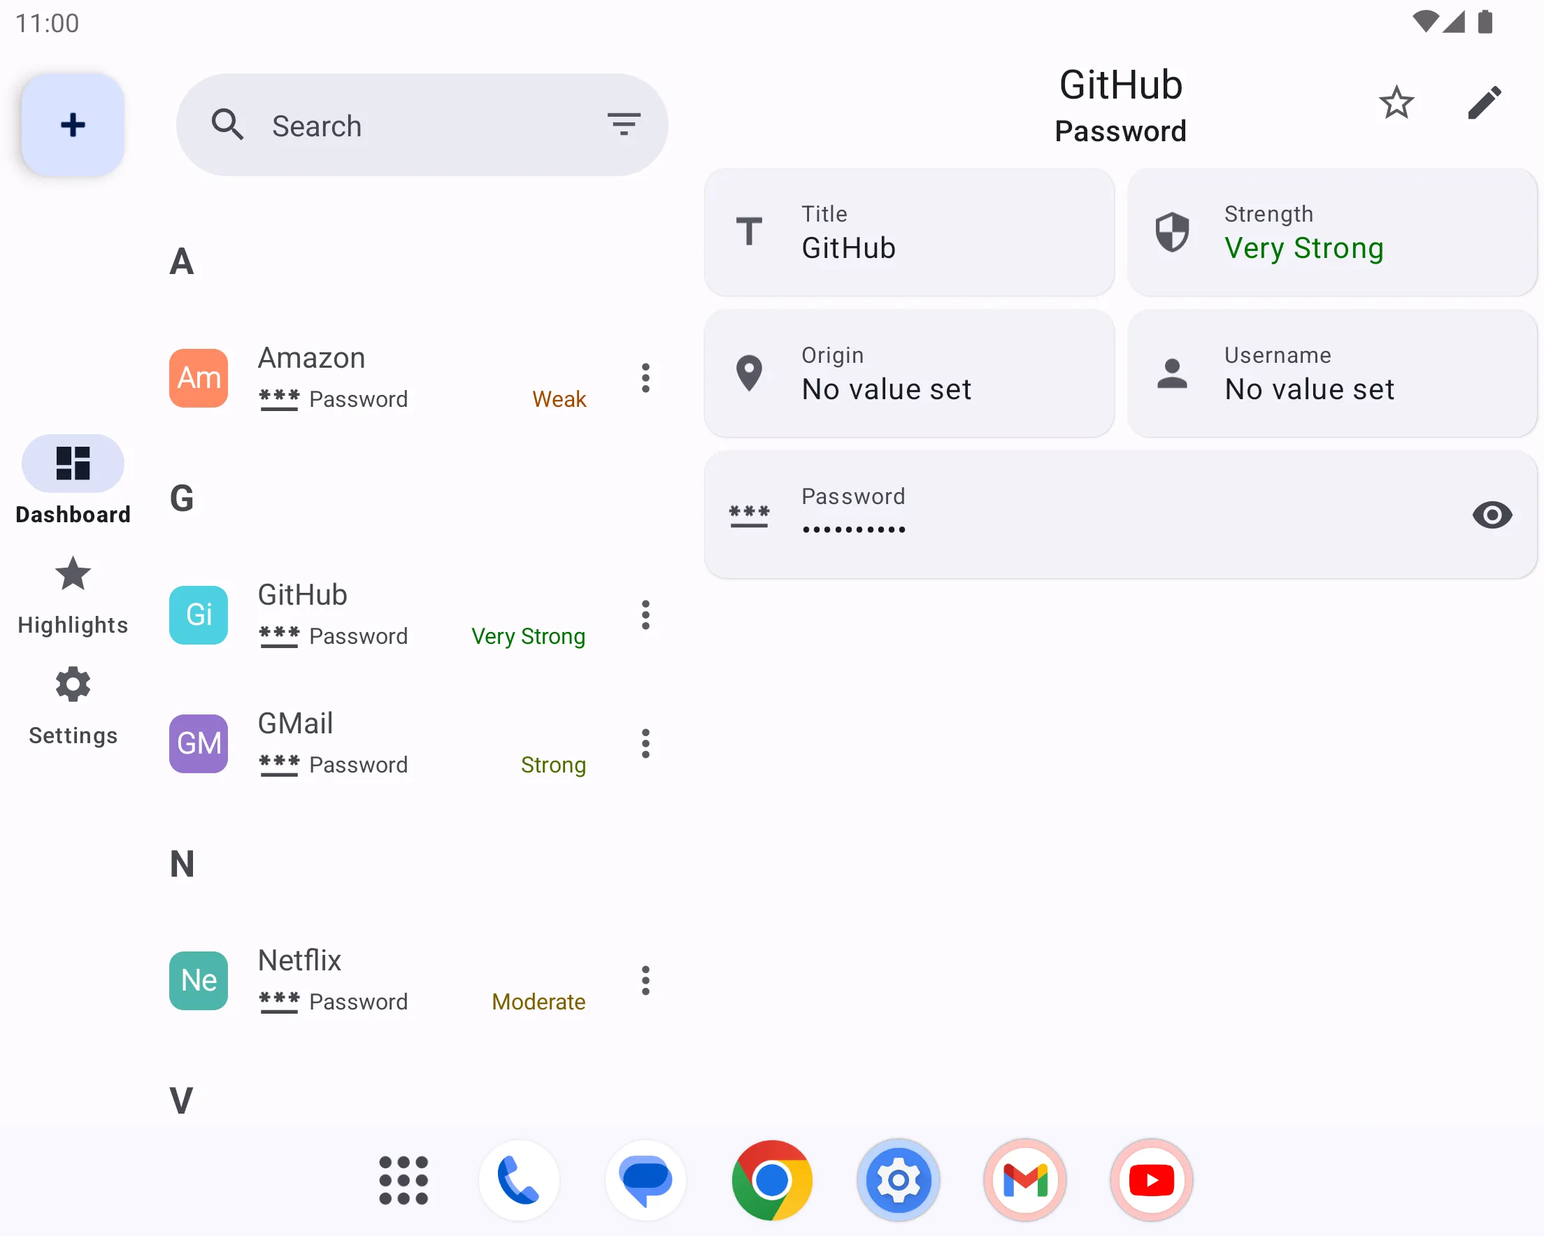Launch Chrome from the dock

coord(771,1180)
